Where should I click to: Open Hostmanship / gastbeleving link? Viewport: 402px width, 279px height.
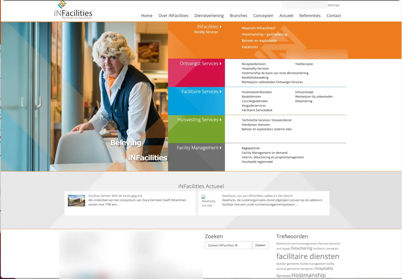point(264,34)
